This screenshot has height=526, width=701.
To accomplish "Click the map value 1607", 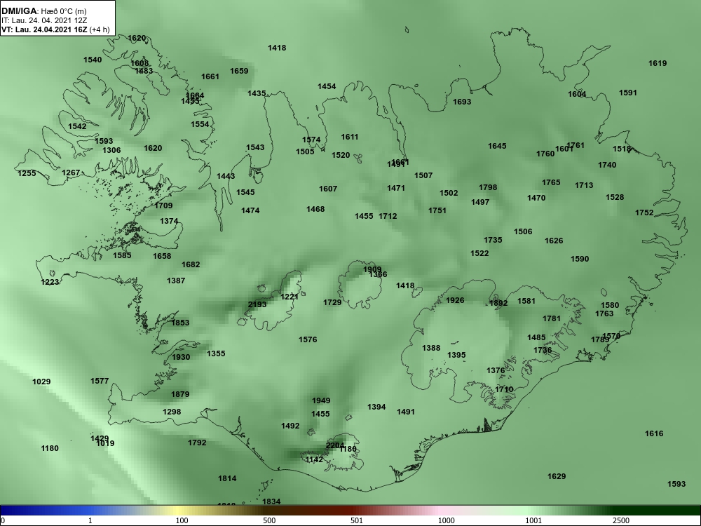I will point(328,189).
